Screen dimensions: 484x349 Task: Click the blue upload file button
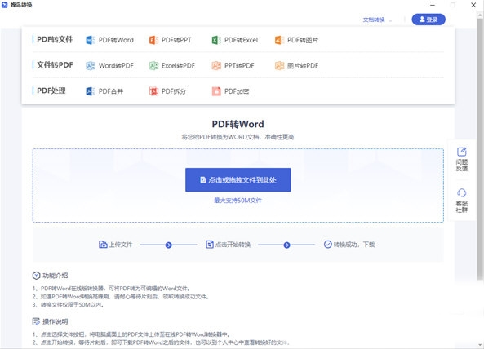(238, 179)
